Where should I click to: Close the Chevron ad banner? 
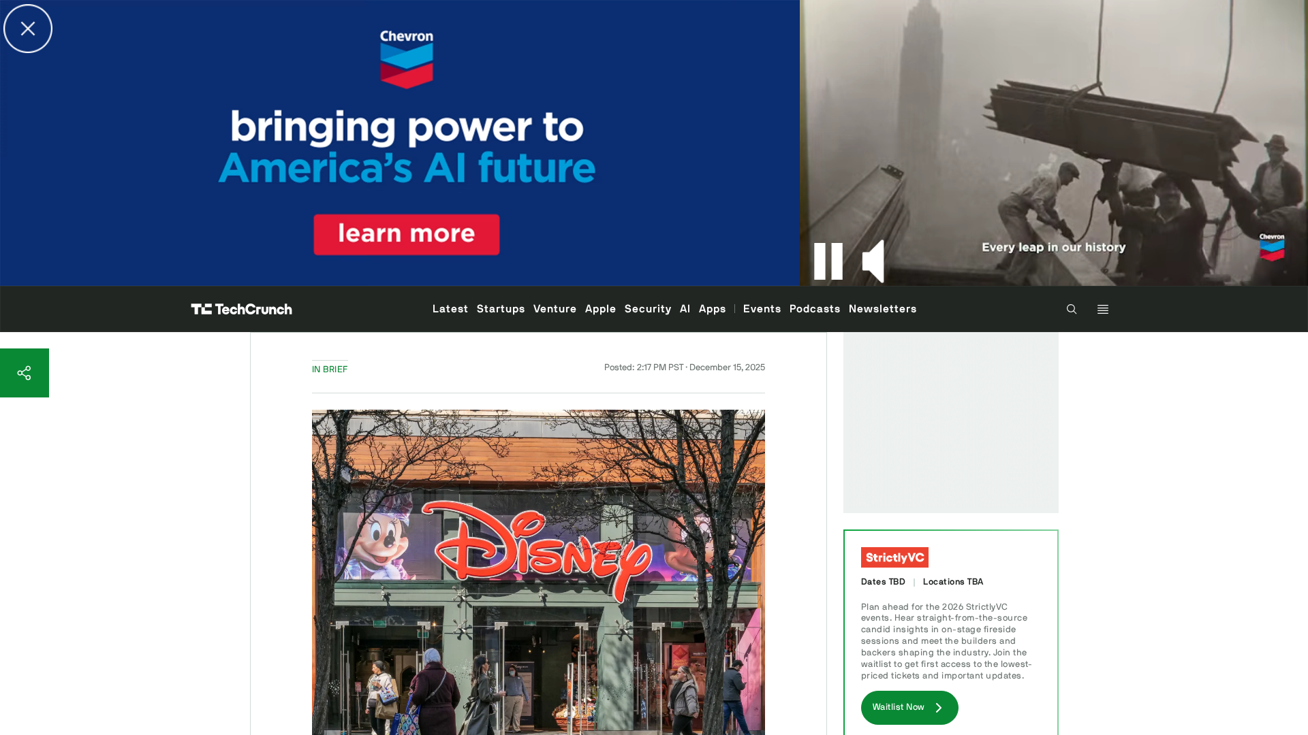click(x=28, y=29)
